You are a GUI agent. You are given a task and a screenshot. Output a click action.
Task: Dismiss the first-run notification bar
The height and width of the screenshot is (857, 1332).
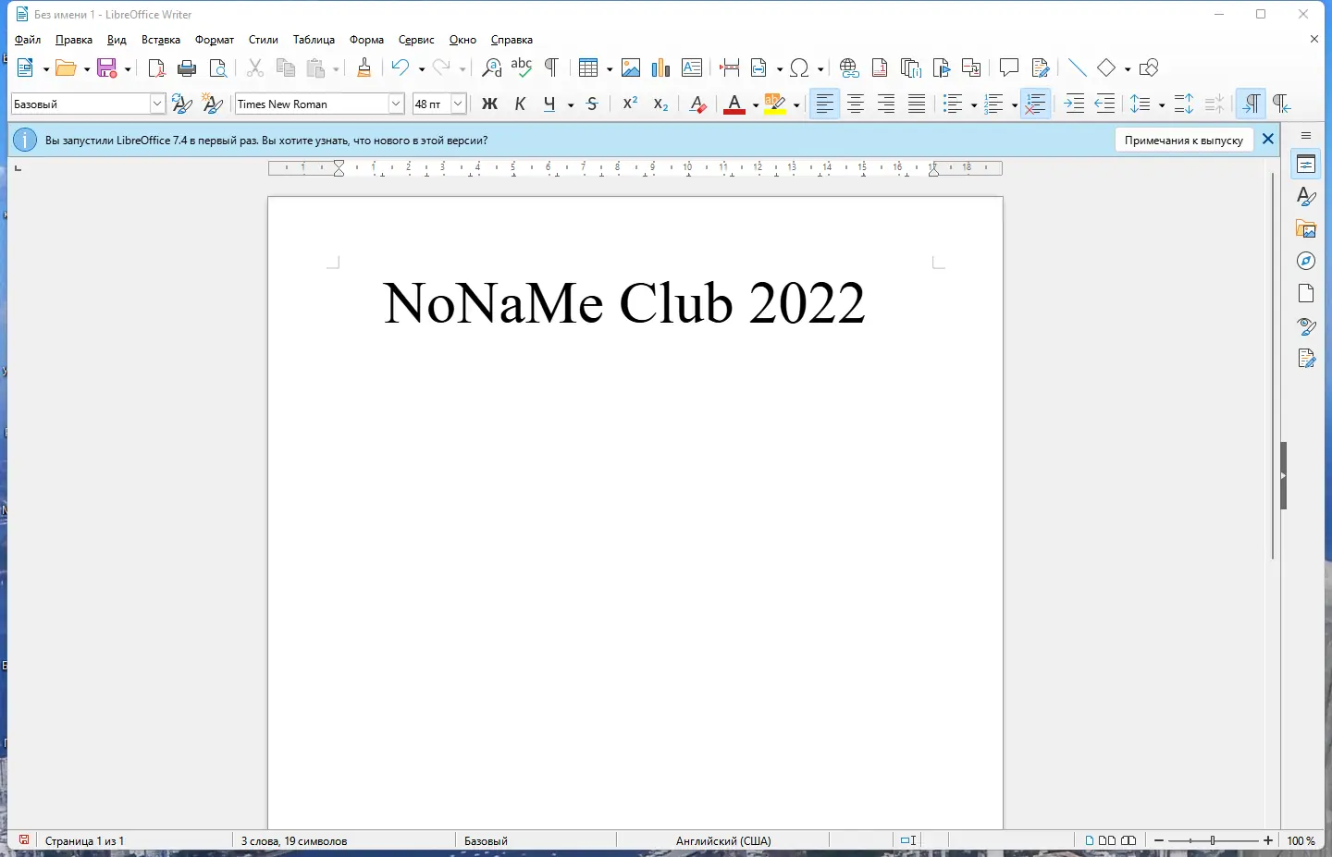[x=1268, y=140]
